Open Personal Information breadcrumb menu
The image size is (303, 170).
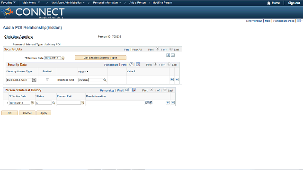107,3
